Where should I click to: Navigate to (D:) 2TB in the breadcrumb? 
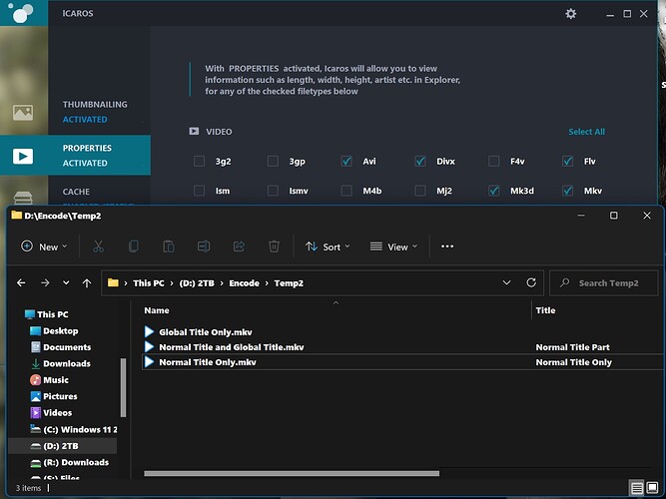[197, 283]
